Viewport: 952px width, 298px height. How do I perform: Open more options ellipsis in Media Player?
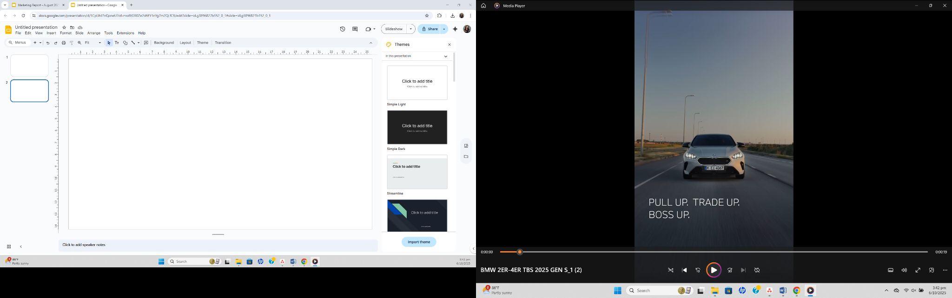[945, 270]
